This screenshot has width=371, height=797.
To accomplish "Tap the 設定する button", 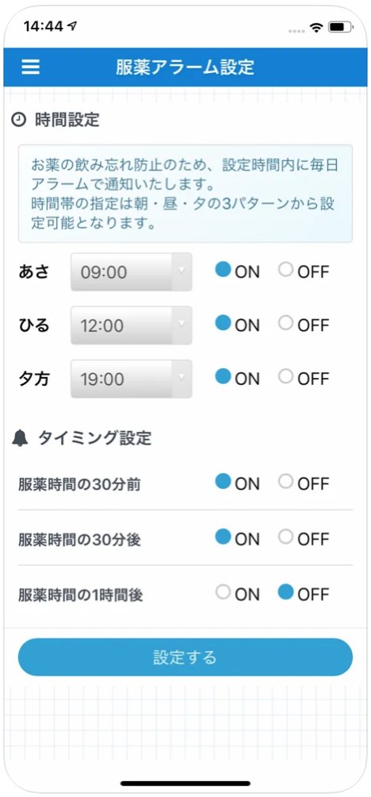I will coord(185,656).
